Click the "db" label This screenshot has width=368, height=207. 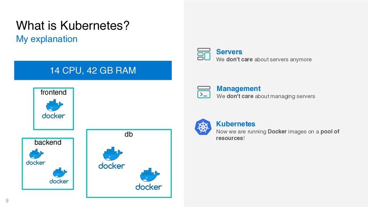129,134
